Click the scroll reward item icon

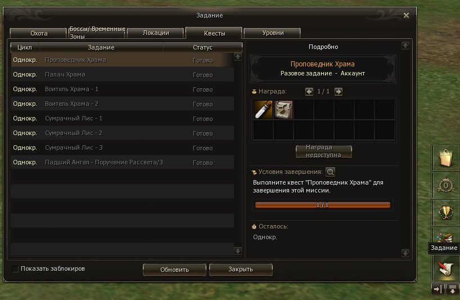click(283, 110)
